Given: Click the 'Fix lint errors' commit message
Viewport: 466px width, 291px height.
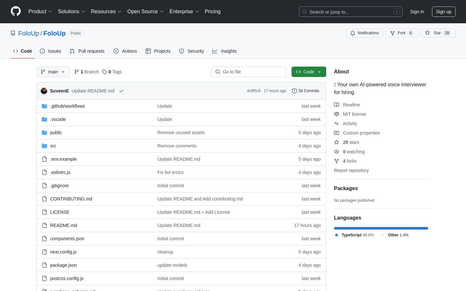Looking at the screenshot, I should (171, 172).
